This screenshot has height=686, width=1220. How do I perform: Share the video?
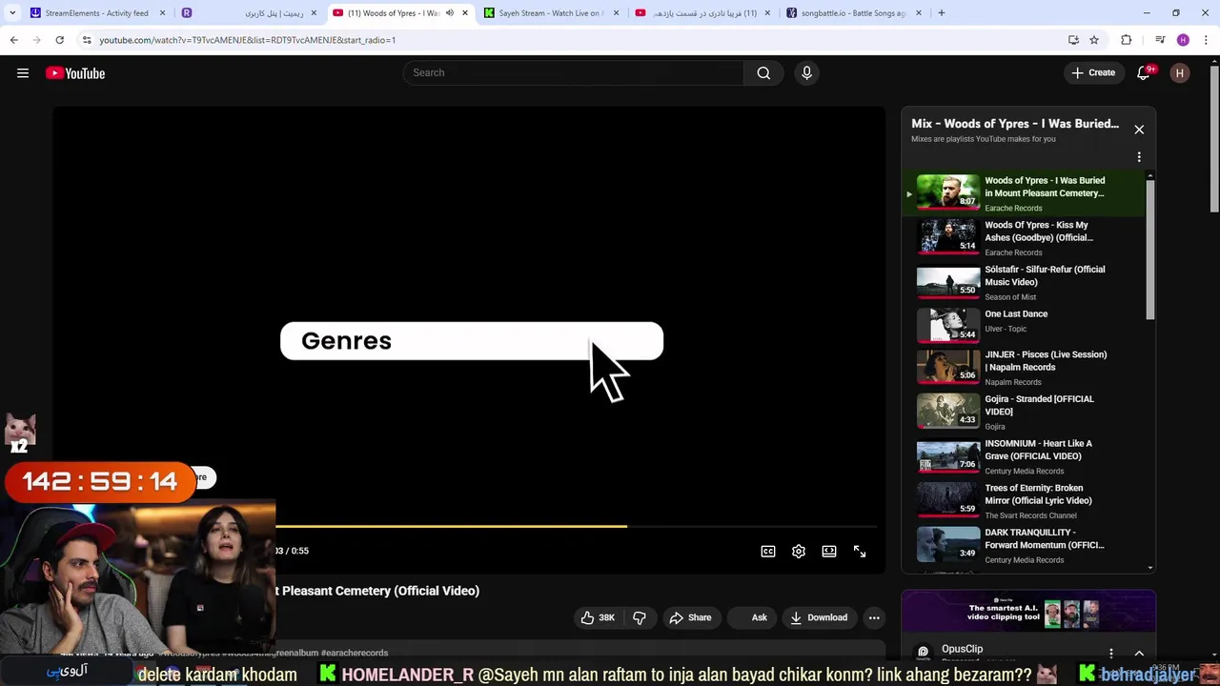tap(690, 617)
